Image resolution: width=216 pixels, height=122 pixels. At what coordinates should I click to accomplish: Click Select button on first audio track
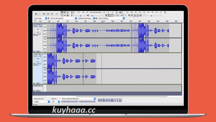pos(38,52)
